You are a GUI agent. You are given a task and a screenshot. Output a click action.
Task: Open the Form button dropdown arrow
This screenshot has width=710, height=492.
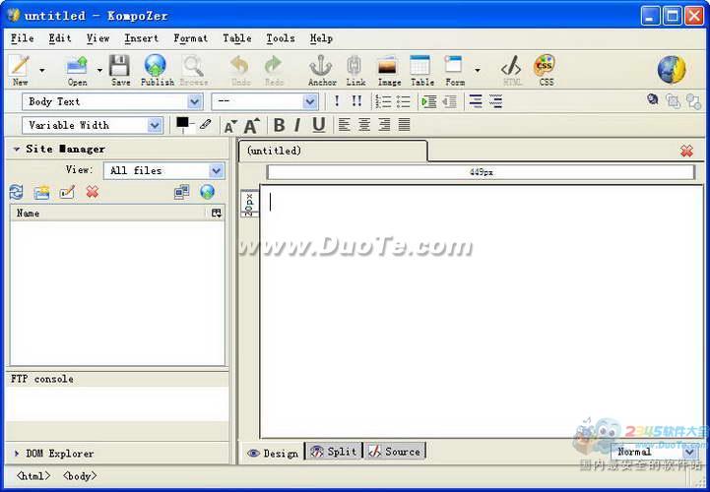478,70
